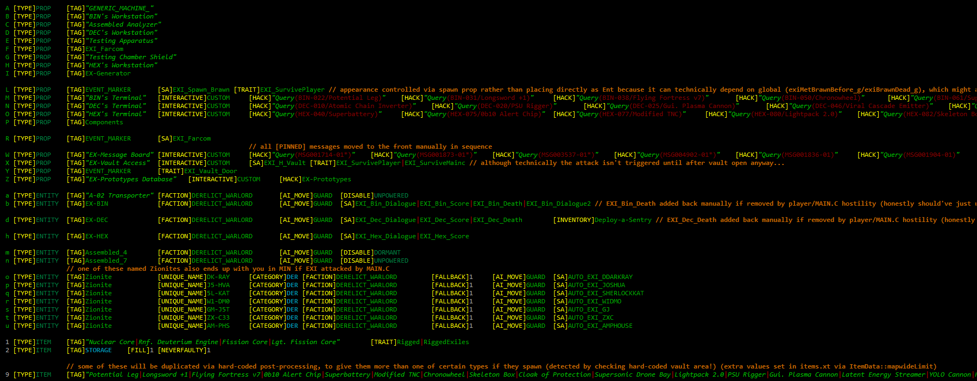Select "HEX's Workstation" on row H
Screen dimensions: 977x381
point(122,65)
